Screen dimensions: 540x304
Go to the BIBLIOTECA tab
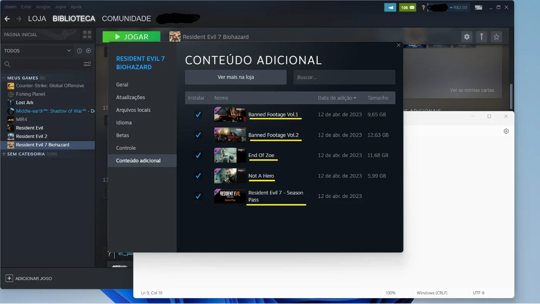(x=74, y=19)
